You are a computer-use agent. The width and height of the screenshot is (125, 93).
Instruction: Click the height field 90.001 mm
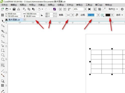click(x=32, y=16)
